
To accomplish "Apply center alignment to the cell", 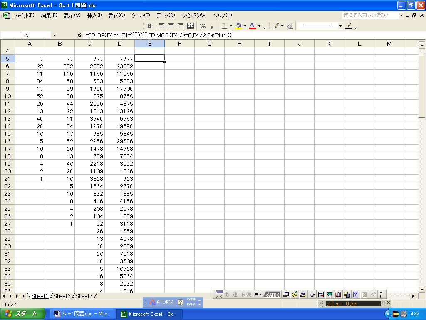I will (x=171, y=26).
